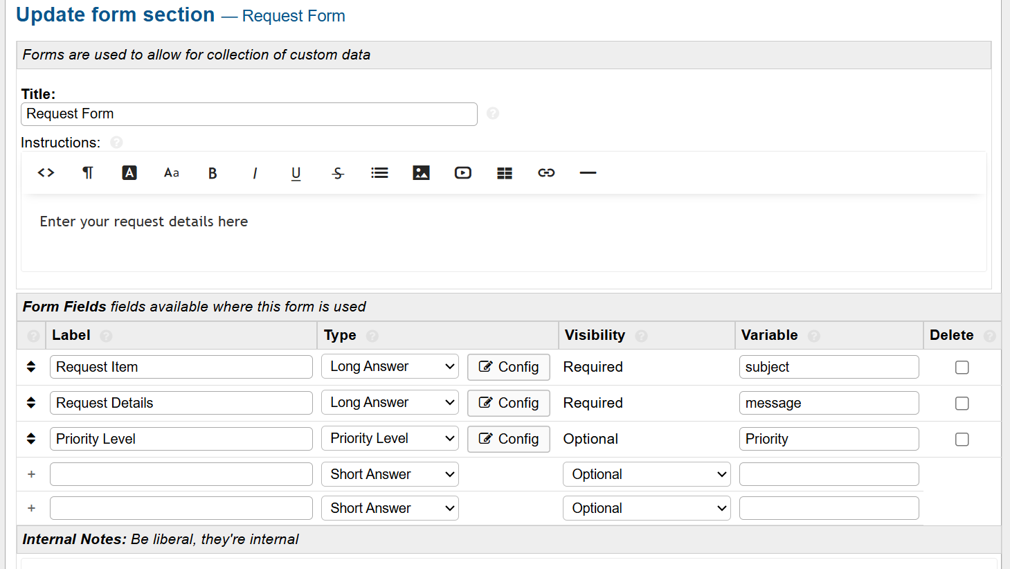Toggle HTML source code view in editor
This screenshot has width=1010, height=569.
46,173
